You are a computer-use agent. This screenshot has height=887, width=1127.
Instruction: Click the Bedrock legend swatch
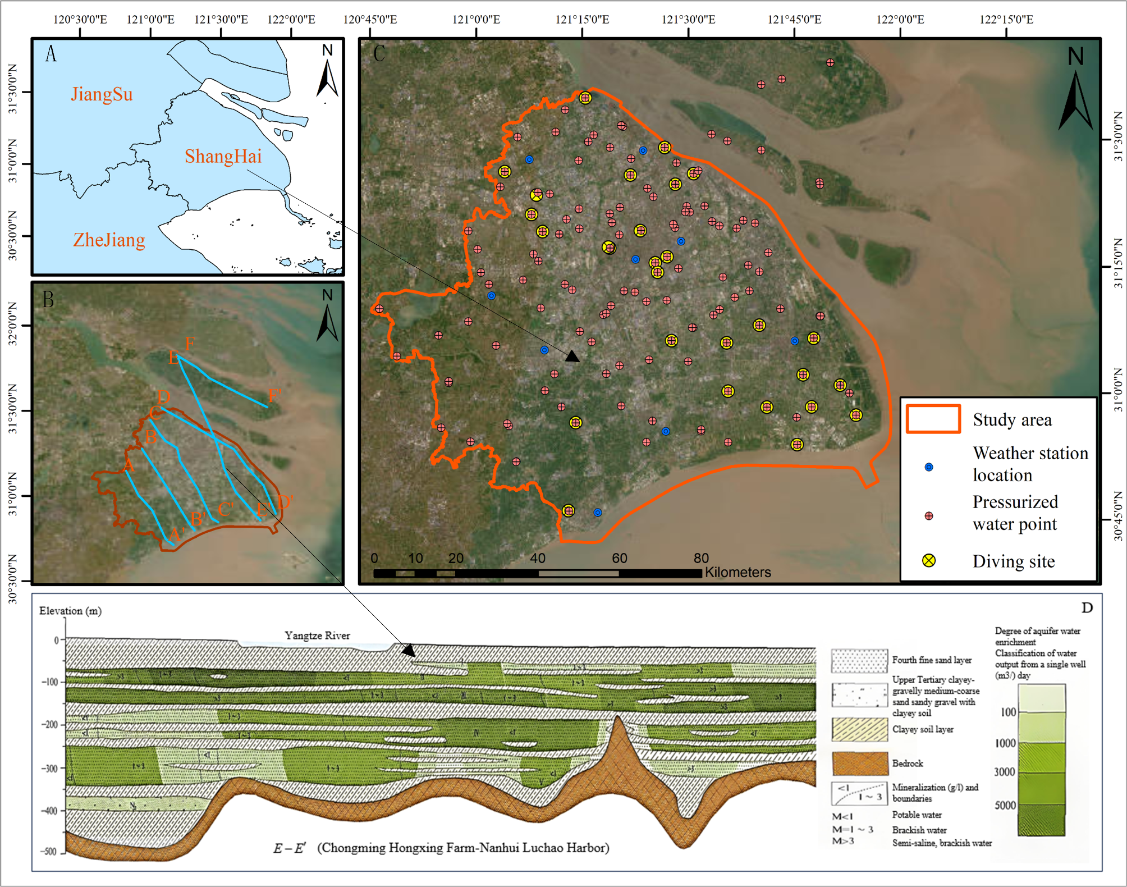pyautogui.click(x=859, y=763)
